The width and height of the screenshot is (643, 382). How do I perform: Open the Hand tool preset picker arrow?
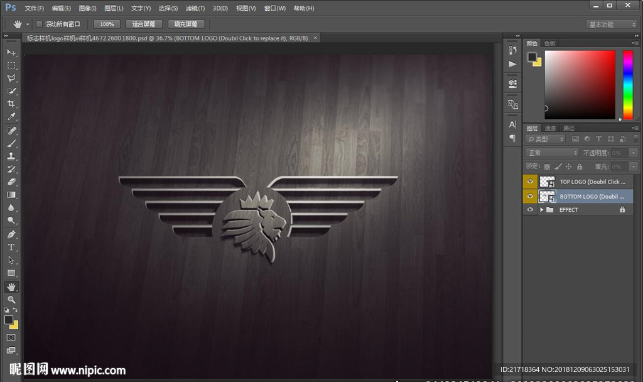click(28, 25)
